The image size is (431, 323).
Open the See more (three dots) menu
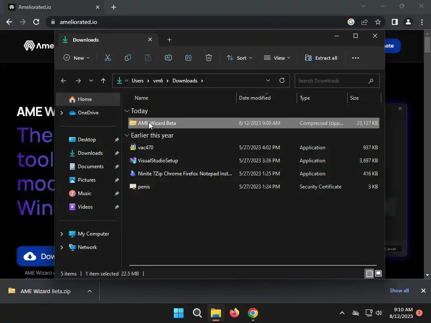355,58
